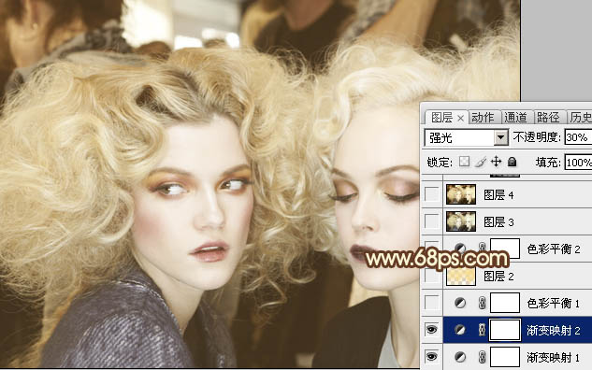Viewport: 592px width, 370px height.
Task: Hide the 渐变映射 1 layer
Action: pos(431,357)
